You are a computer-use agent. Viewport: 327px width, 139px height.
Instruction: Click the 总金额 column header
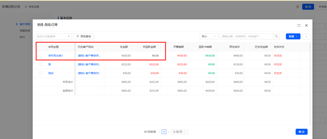click(124, 47)
